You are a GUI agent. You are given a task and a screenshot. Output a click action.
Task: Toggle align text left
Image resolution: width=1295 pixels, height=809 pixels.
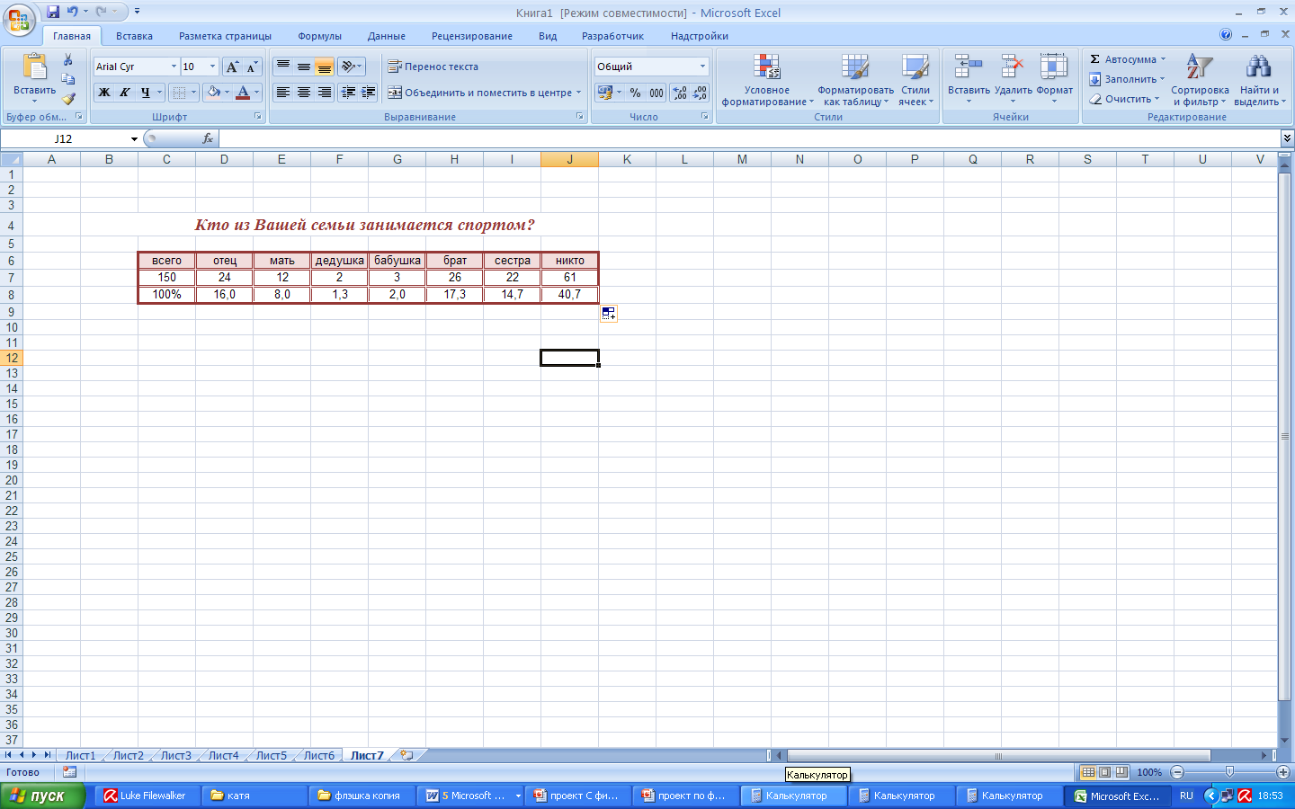pyautogui.click(x=283, y=93)
